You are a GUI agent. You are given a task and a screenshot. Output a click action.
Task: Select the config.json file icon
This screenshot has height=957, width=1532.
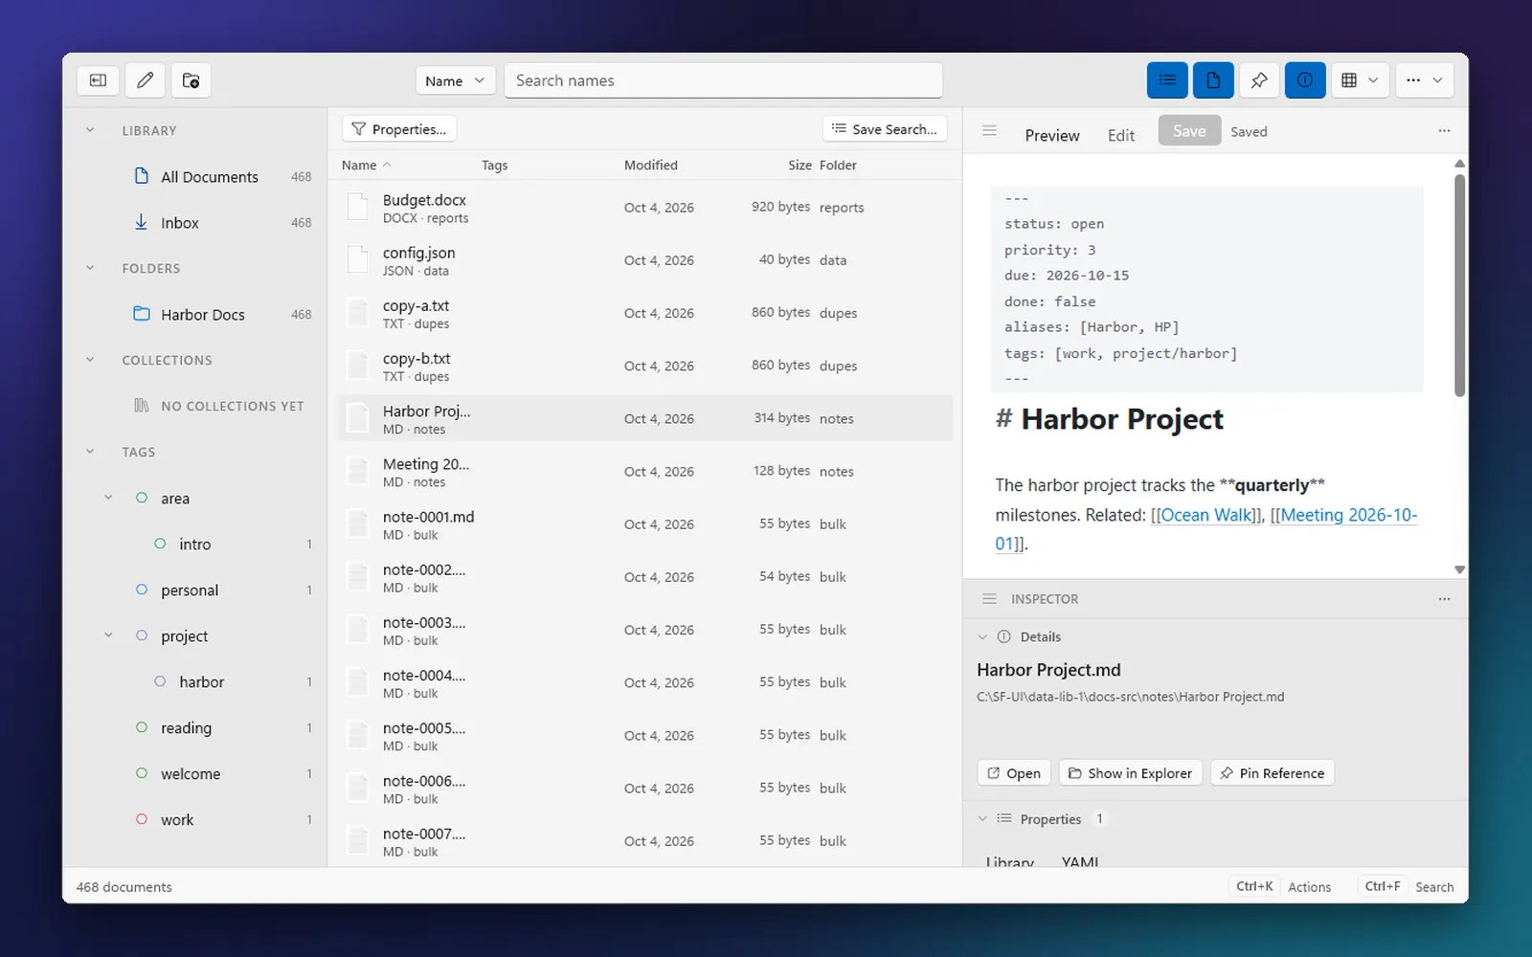[358, 259]
